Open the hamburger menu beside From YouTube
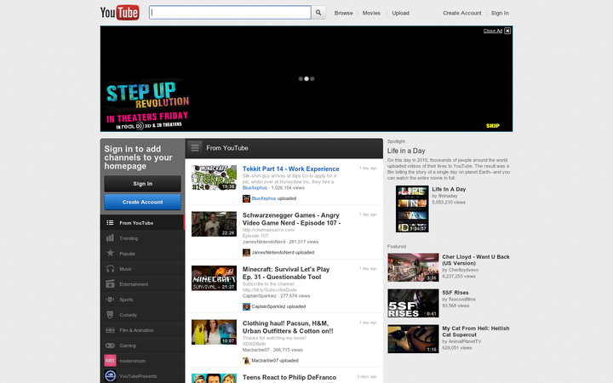The height and width of the screenshot is (383, 613). [195, 148]
